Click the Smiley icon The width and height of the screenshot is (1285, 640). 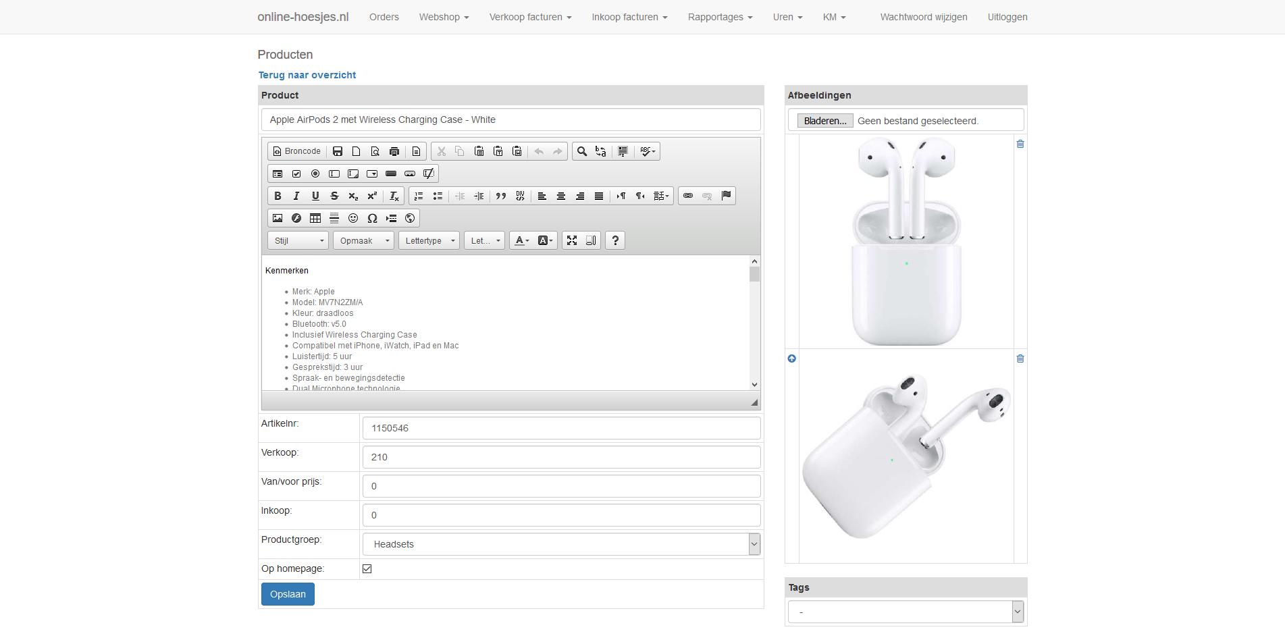(353, 218)
